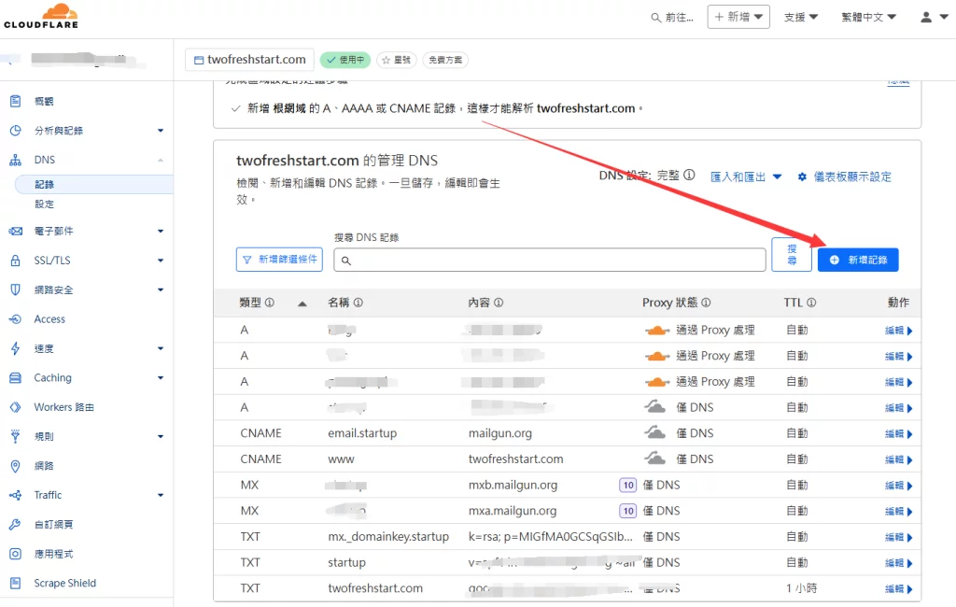This screenshot has height=607, width=956.
Task: Open the 繁體中文 language dropdown
Action: [x=868, y=17]
